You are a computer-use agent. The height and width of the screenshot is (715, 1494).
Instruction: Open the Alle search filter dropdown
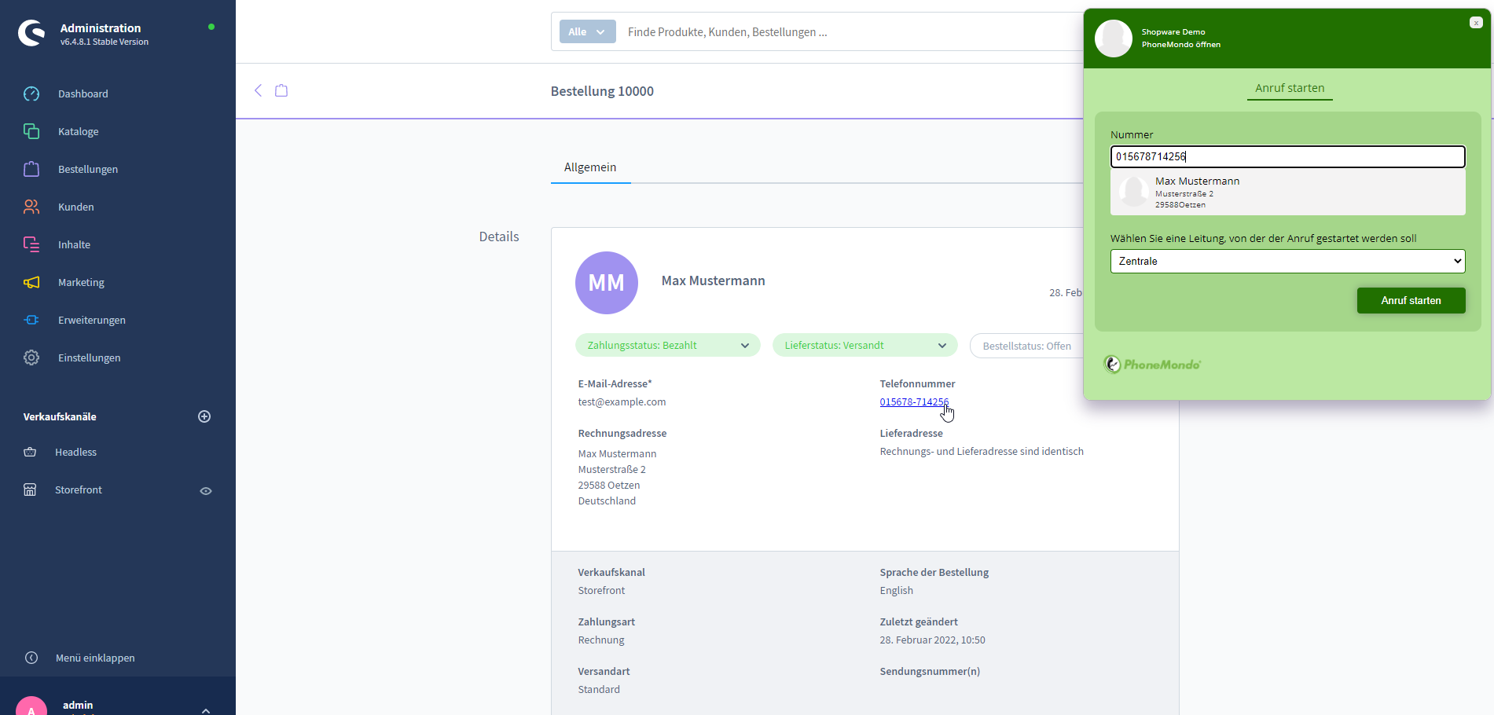[x=587, y=32]
